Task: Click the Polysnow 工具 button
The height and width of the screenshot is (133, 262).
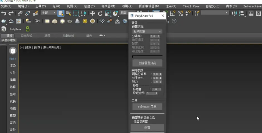Action: [x=147, y=107]
